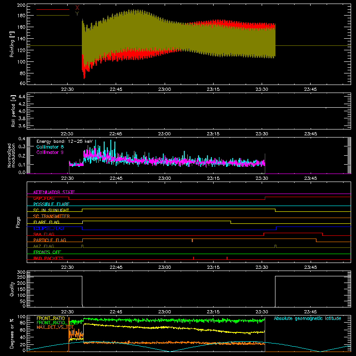Click the 'Roll period [s]' axis title
Screen dimensions: 356x356
point(13,111)
